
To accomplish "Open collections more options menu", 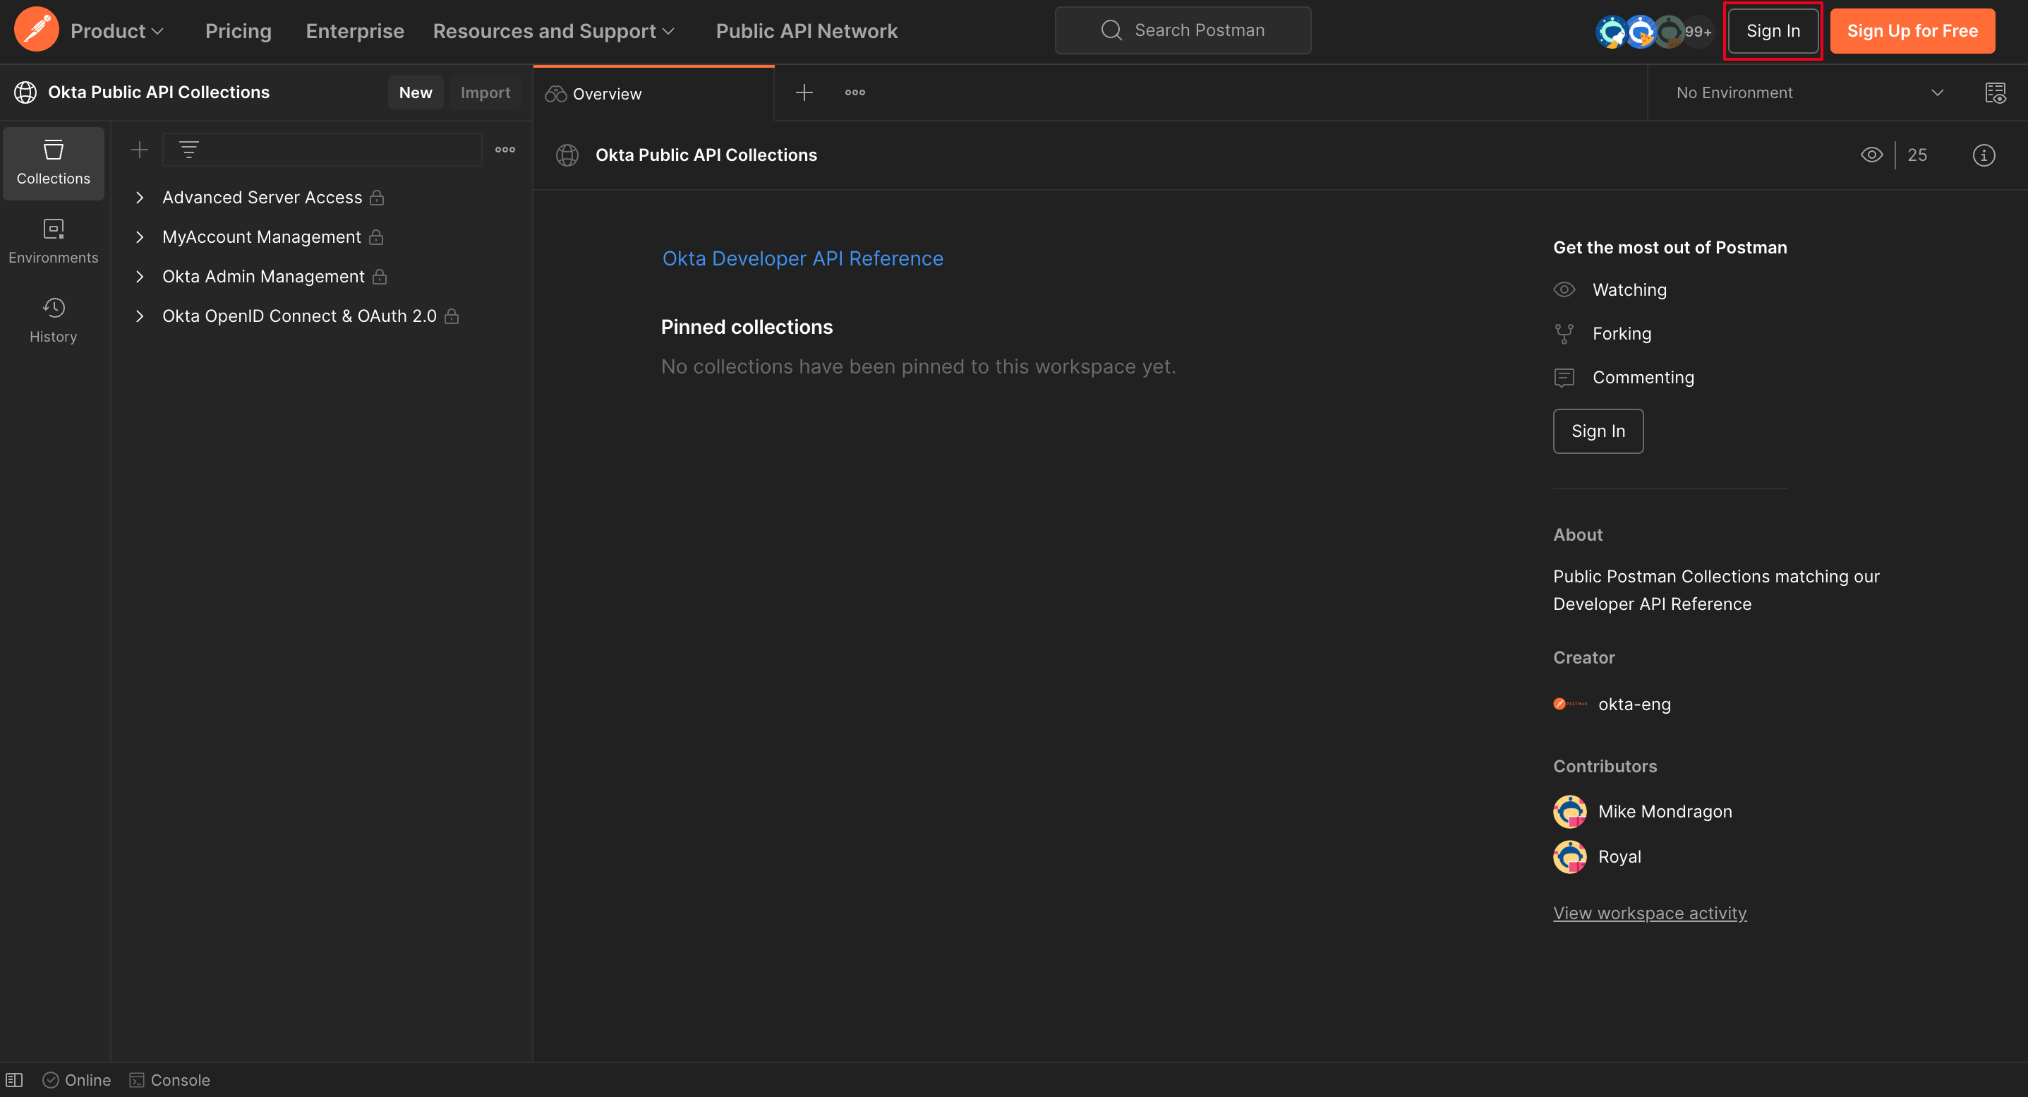I will [505, 150].
